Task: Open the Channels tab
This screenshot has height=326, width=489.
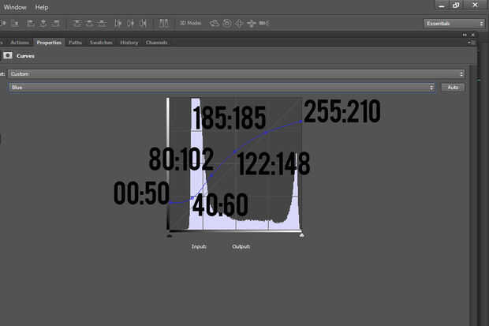Action: [156, 43]
